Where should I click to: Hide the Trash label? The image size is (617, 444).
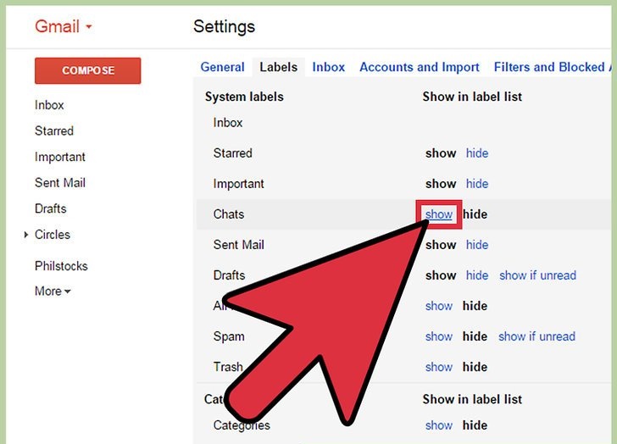tap(475, 367)
